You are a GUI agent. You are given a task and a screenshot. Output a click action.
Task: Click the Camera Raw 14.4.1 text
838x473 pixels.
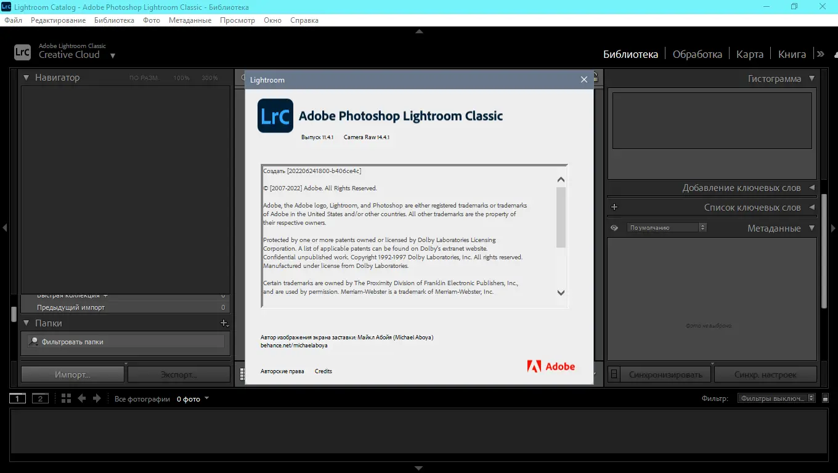367,137
